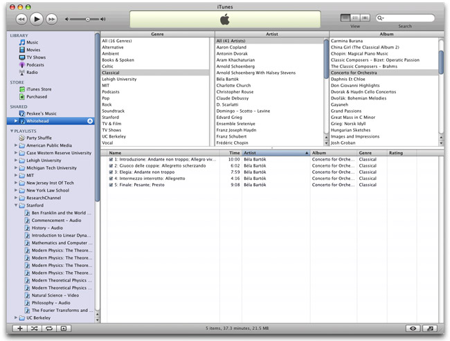The image size is (450, 341).
Task: Sort tracks by Genre column header
Action: (x=372, y=153)
